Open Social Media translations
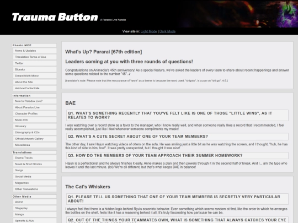 tap(35, 177)
